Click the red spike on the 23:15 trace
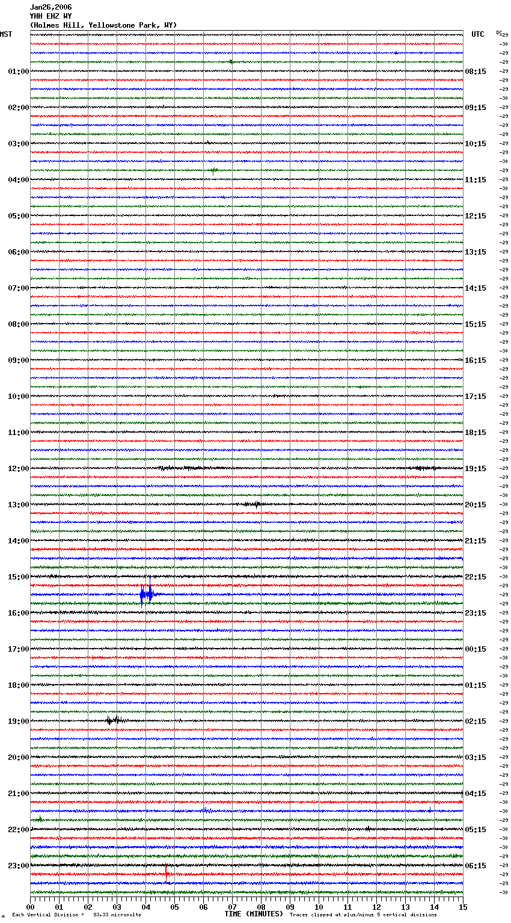Screen dimensions: 511x923 (167, 874)
